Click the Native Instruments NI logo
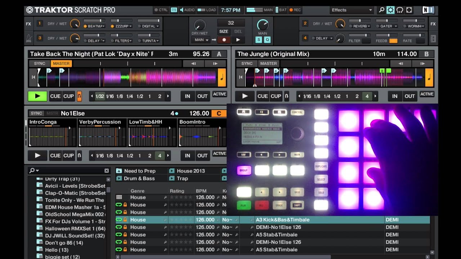 (x=428, y=10)
